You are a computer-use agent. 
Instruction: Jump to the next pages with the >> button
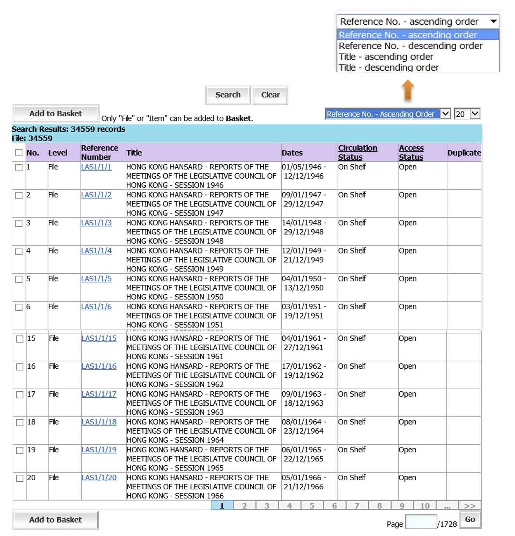point(469,506)
